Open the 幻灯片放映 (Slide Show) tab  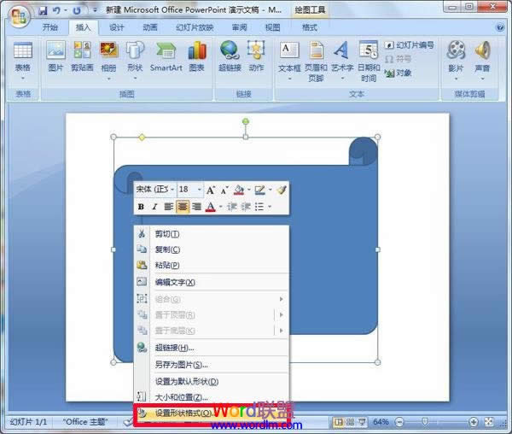(x=195, y=27)
